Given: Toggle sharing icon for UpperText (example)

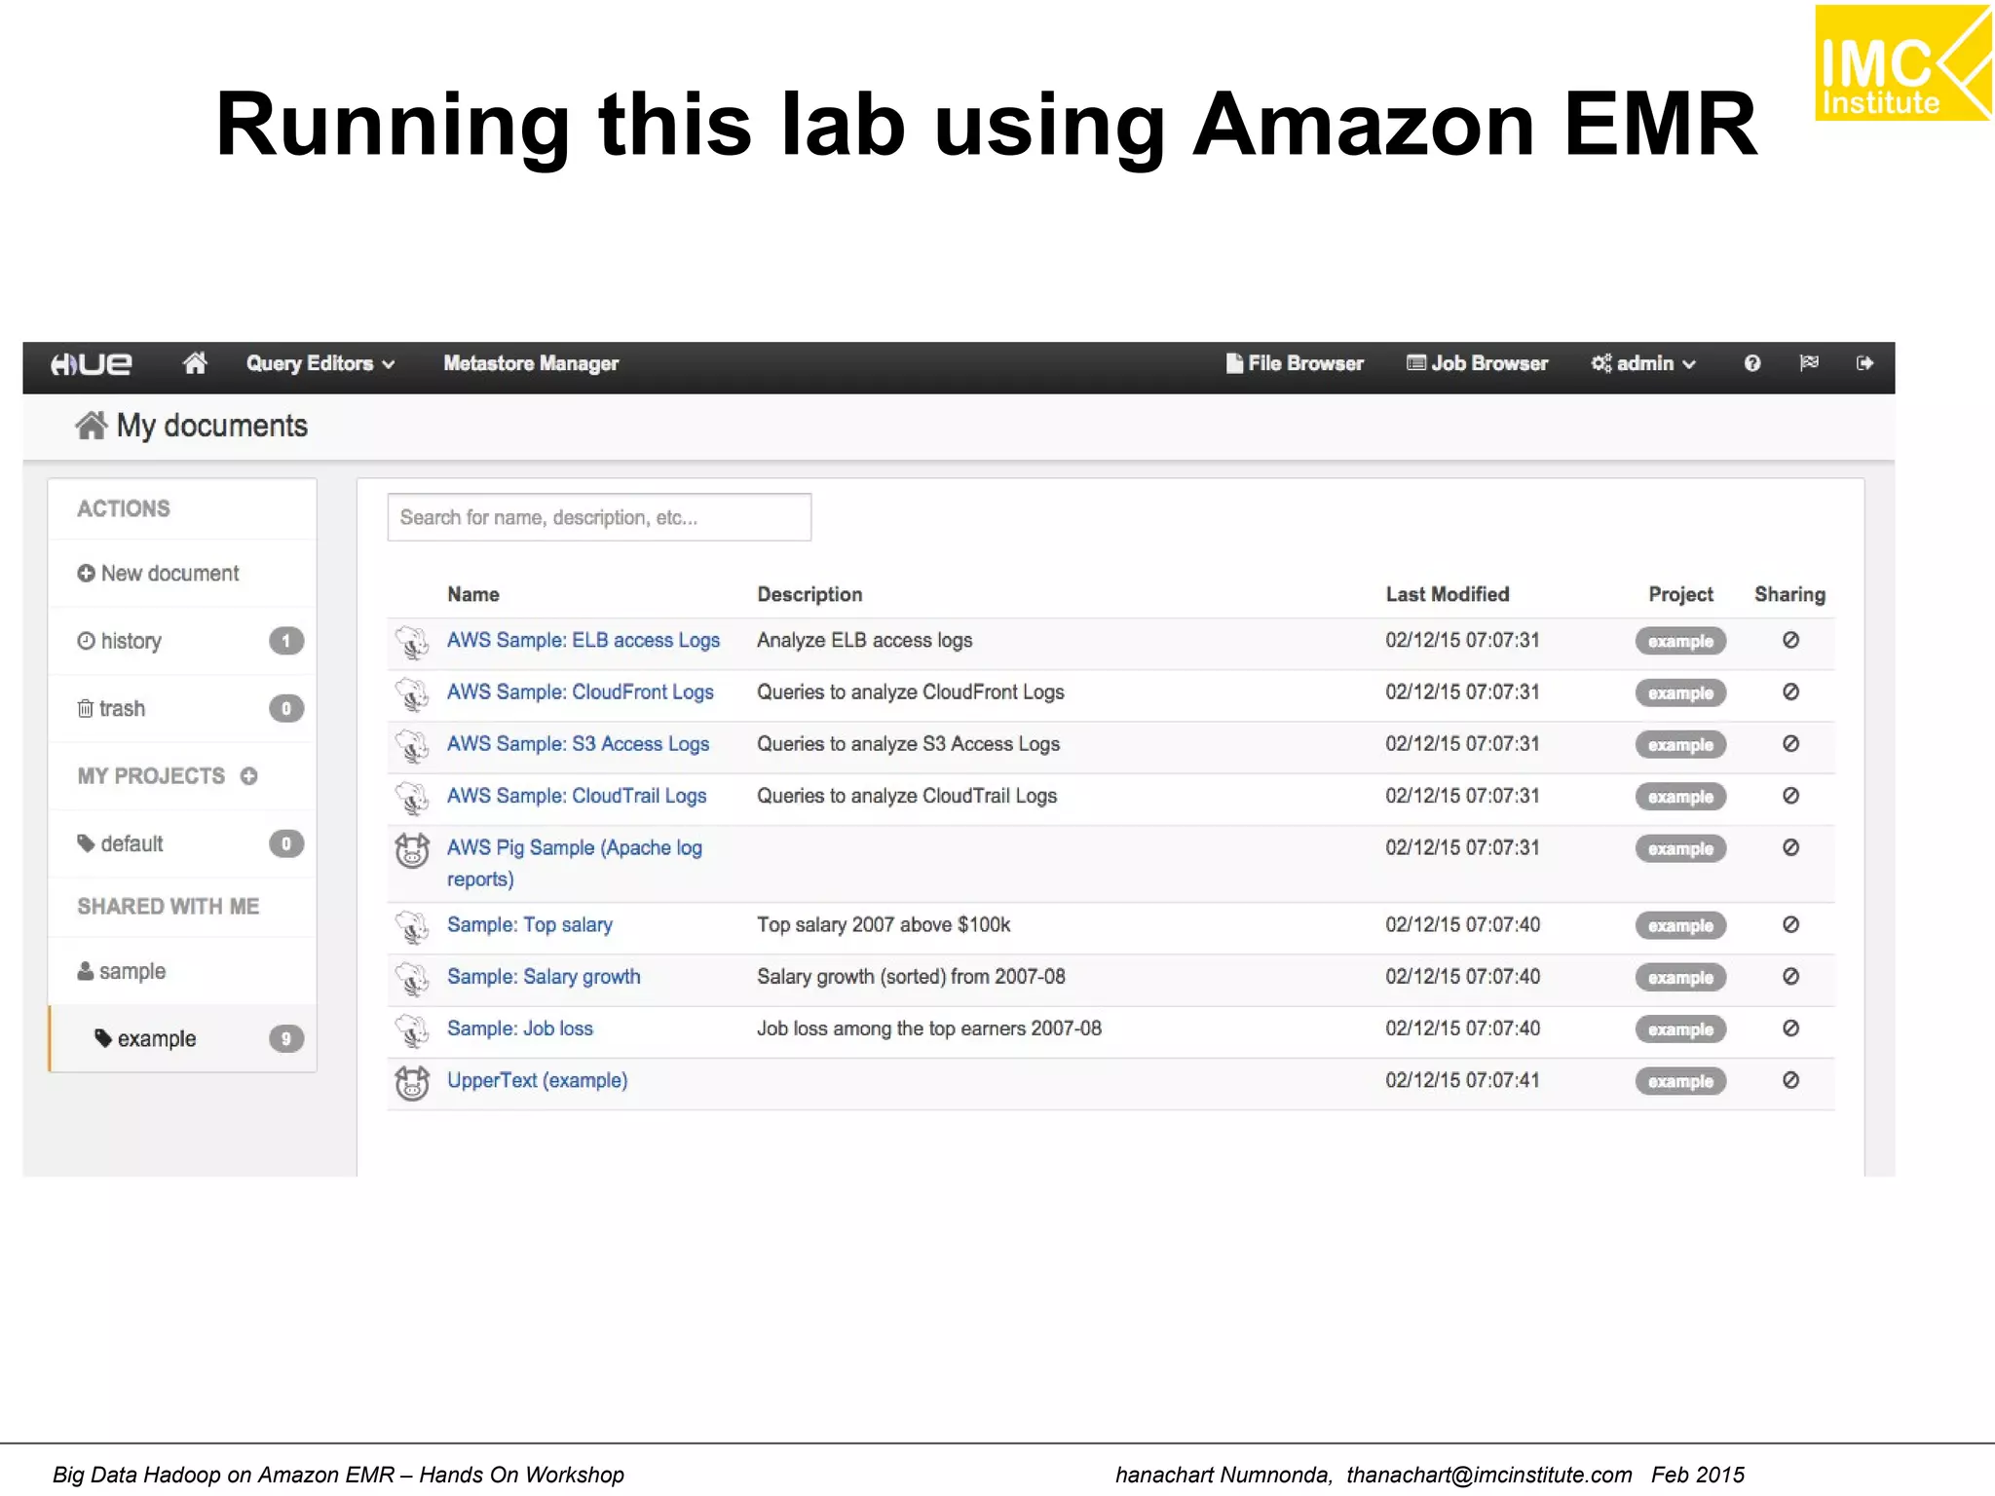Looking at the screenshot, I should [1790, 1080].
